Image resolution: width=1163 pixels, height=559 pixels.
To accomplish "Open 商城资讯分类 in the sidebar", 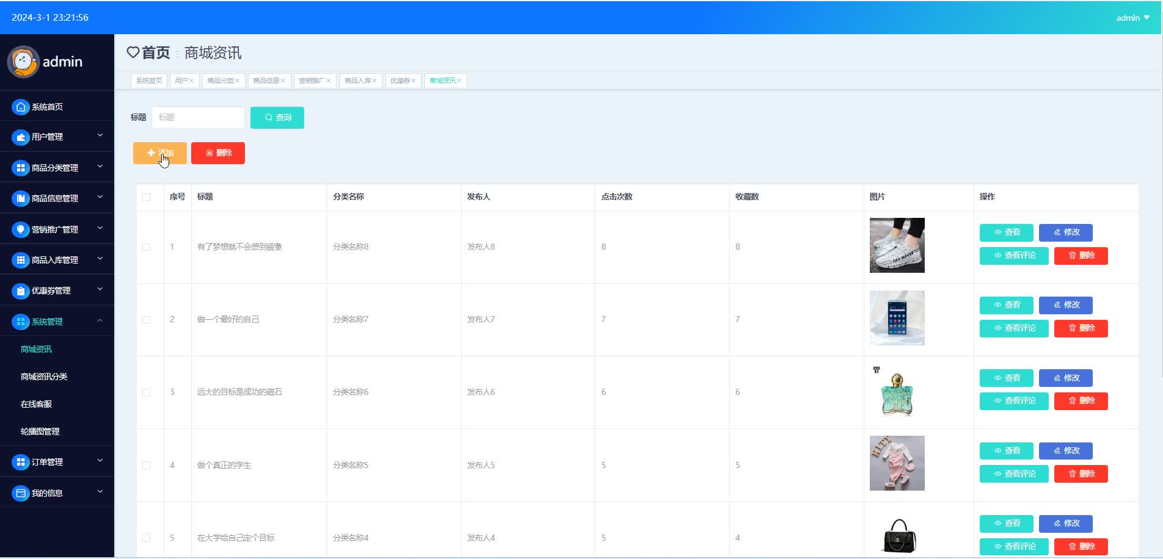I will (44, 377).
